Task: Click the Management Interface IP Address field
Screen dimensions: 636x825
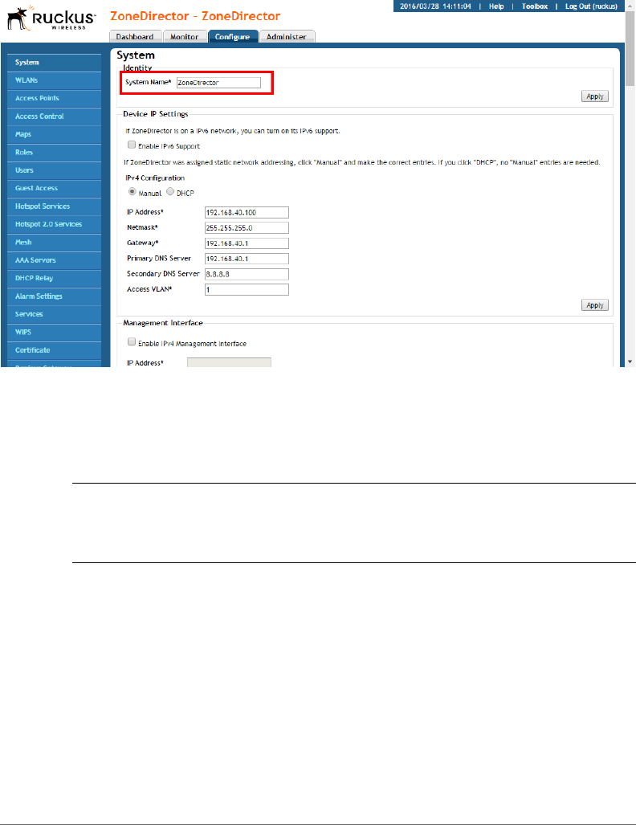Action: point(230,362)
